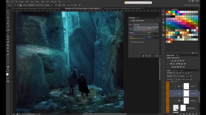Open the Flow slider dropdown arrow

72,5
